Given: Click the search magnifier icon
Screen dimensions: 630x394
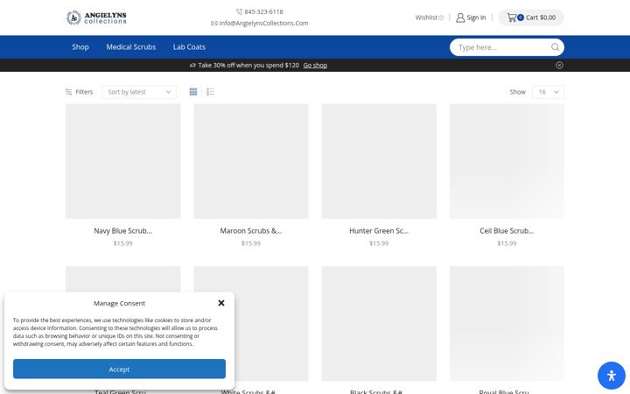Looking at the screenshot, I should tap(555, 47).
